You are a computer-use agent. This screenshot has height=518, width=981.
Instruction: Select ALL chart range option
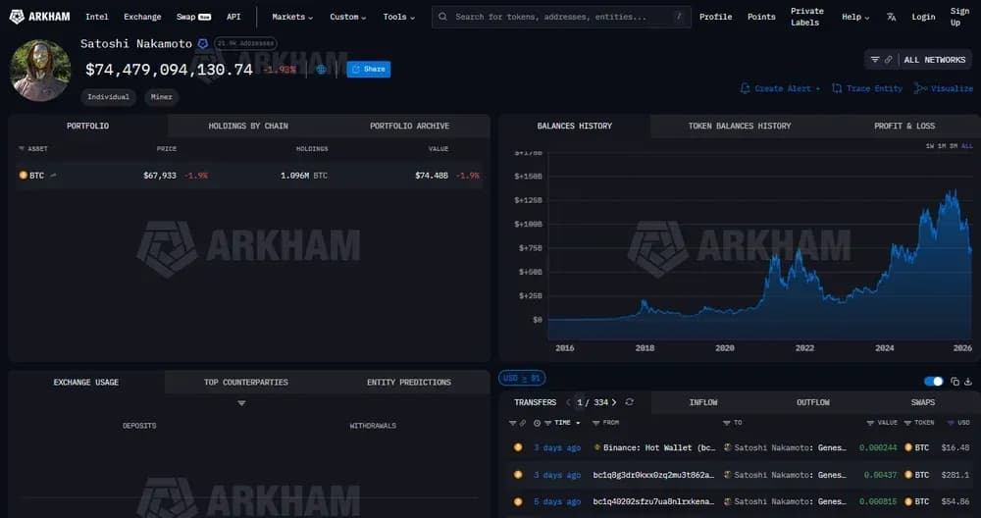967,146
